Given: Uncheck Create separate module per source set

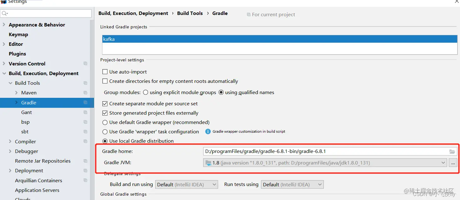Looking at the screenshot, I should tap(105, 103).
